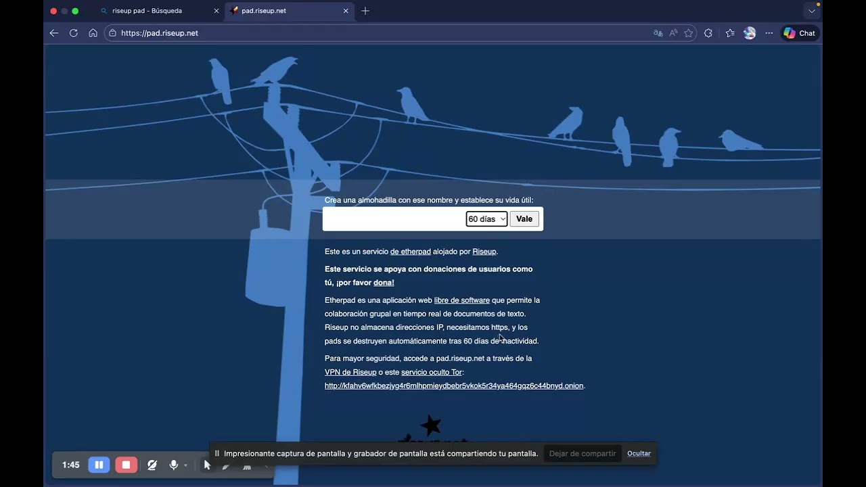The height and width of the screenshot is (487, 866).
Task: Open the favorites list icon
Action: point(730,33)
